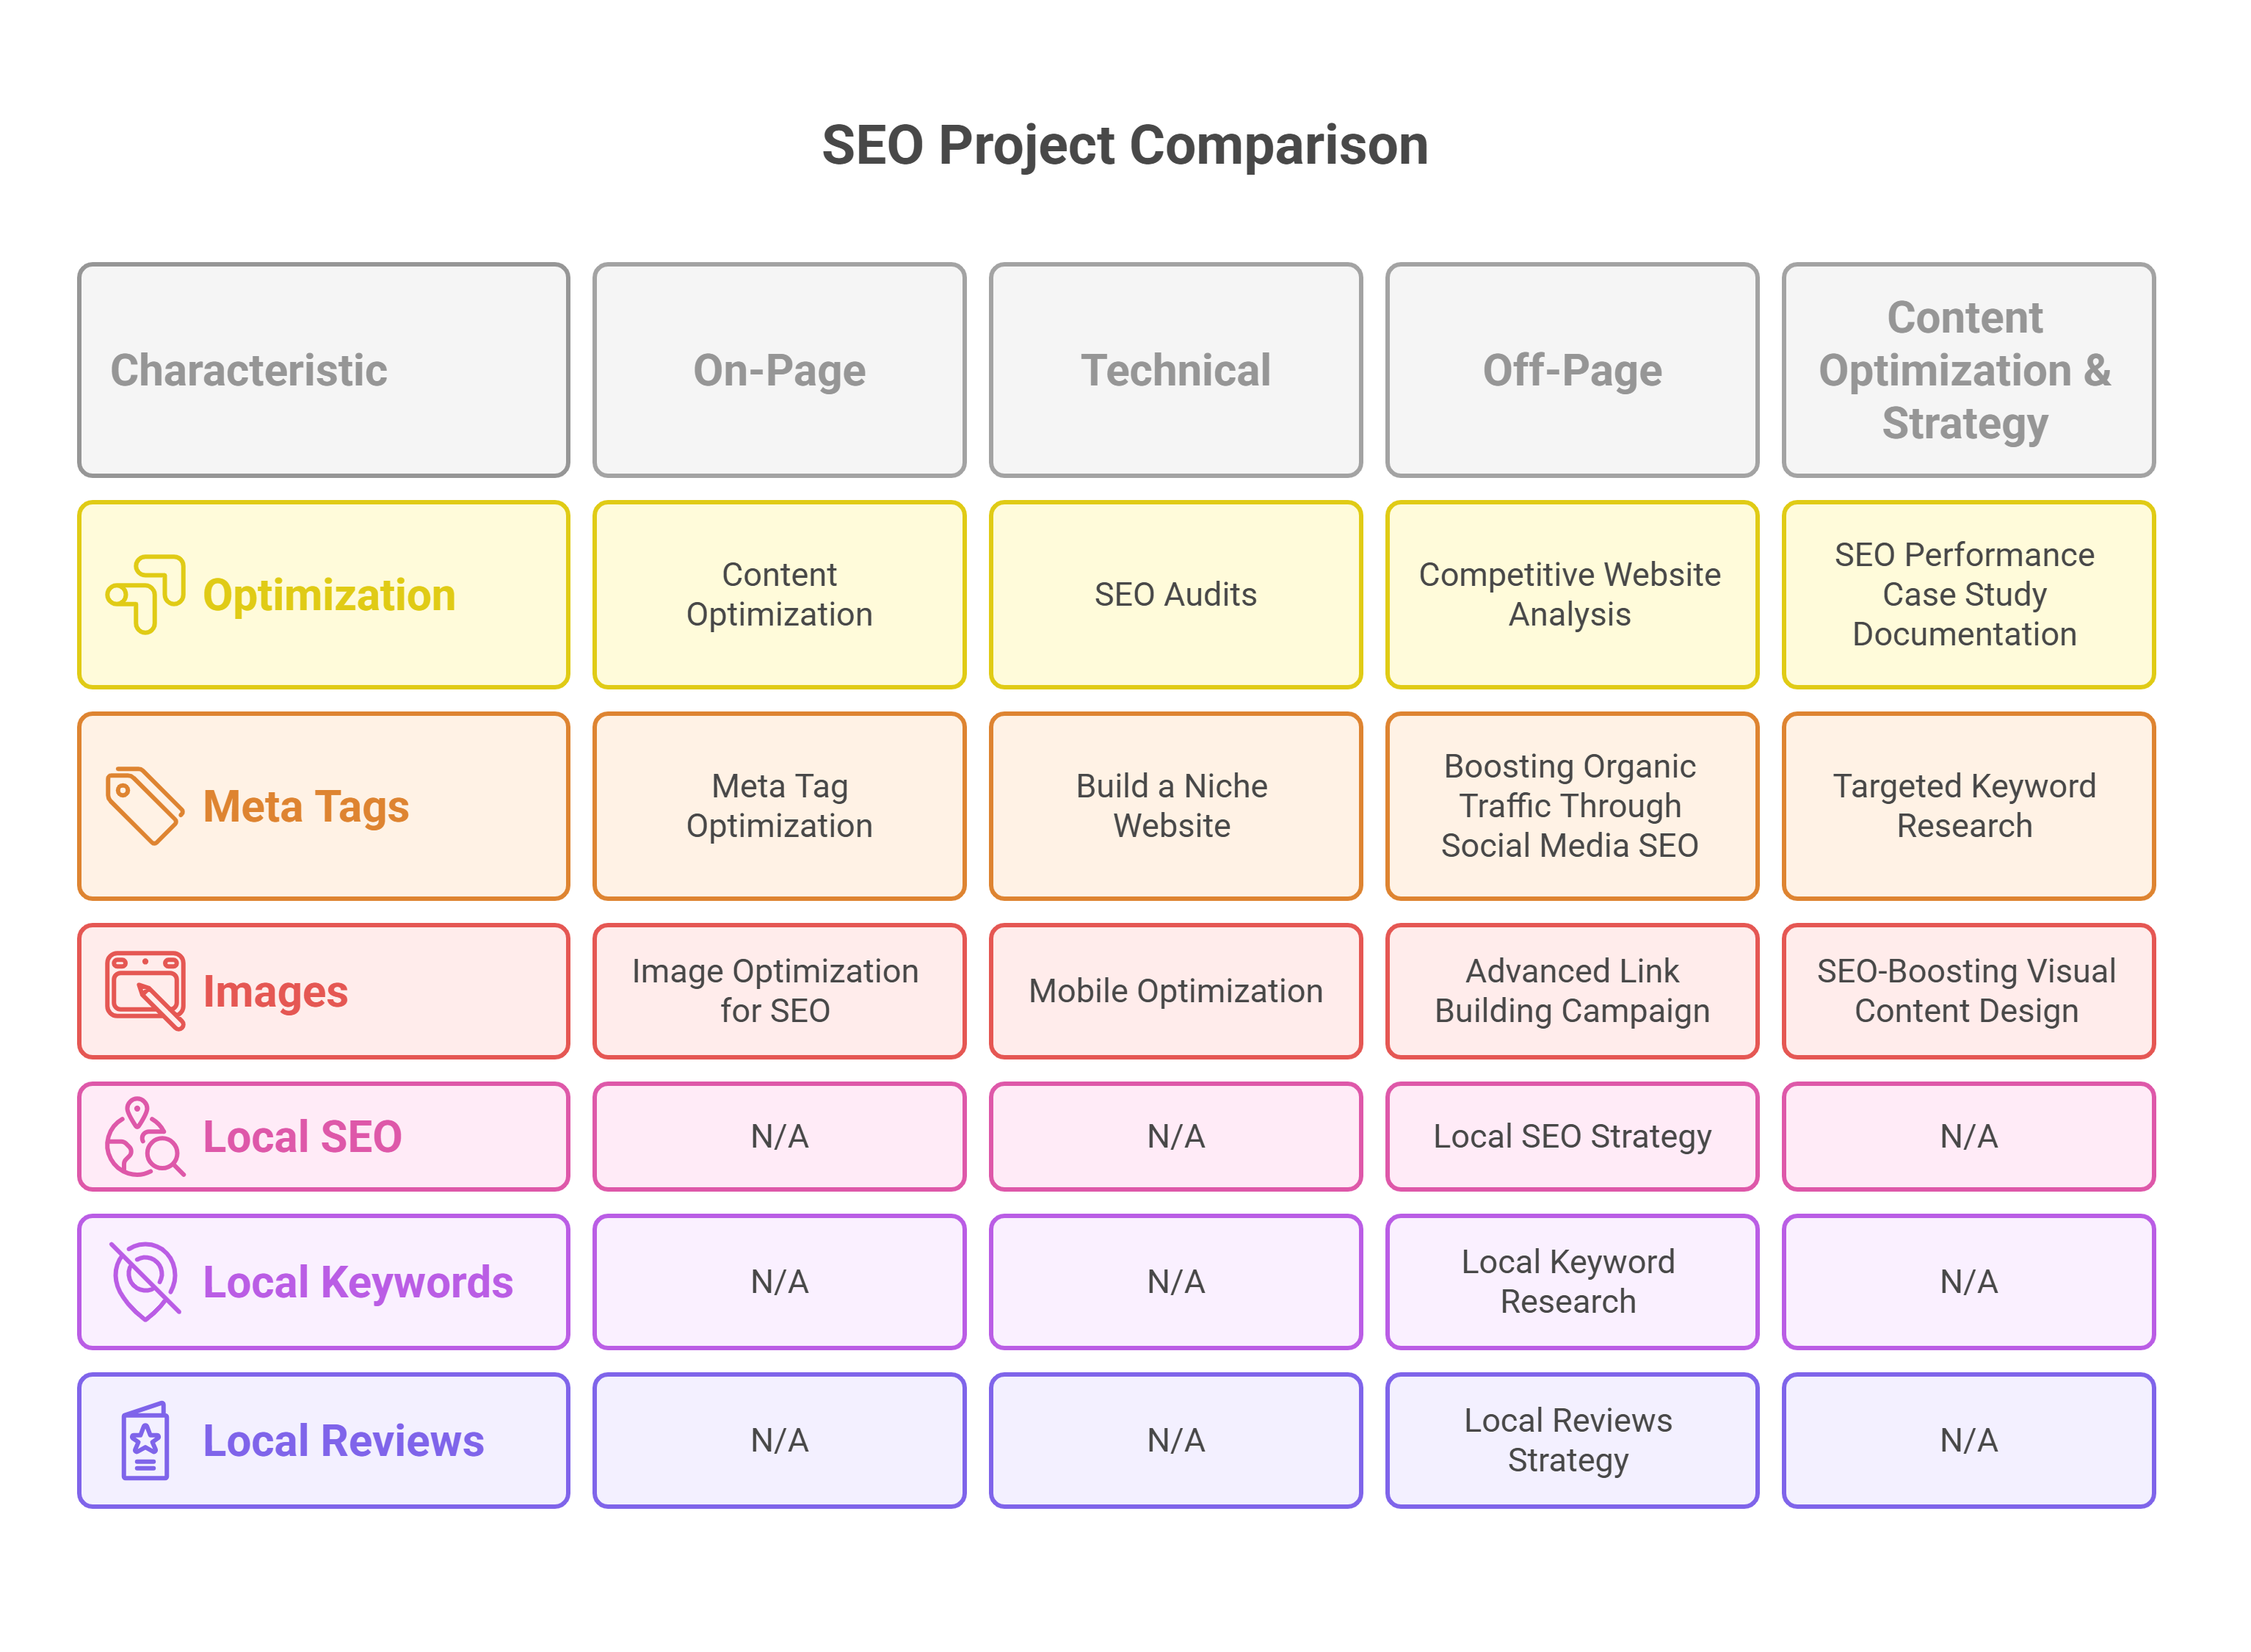Select the Technical column header
The image size is (2251, 1652).
pyautogui.click(x=1175, y=370)
